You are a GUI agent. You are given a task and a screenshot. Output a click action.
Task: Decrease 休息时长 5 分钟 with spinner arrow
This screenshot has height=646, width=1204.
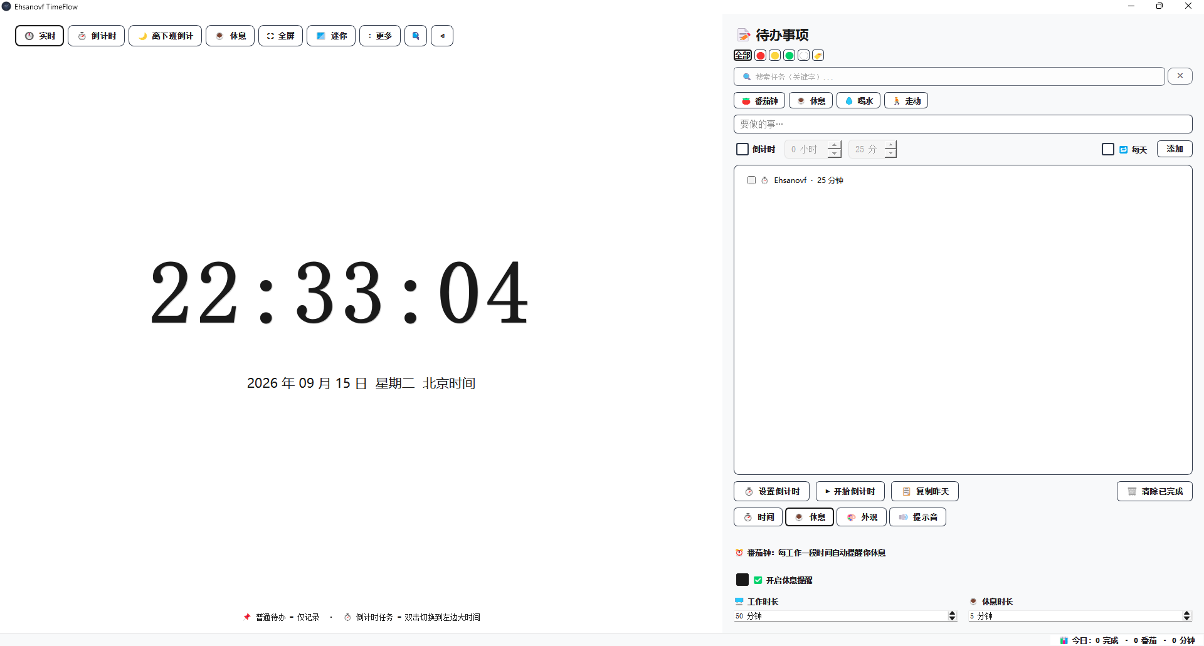pyautogui.click(x=1186, y=618)
